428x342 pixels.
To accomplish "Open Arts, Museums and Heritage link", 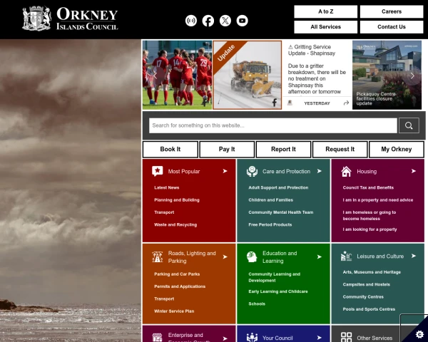I will pyautogui.click(x=372, y=272).
